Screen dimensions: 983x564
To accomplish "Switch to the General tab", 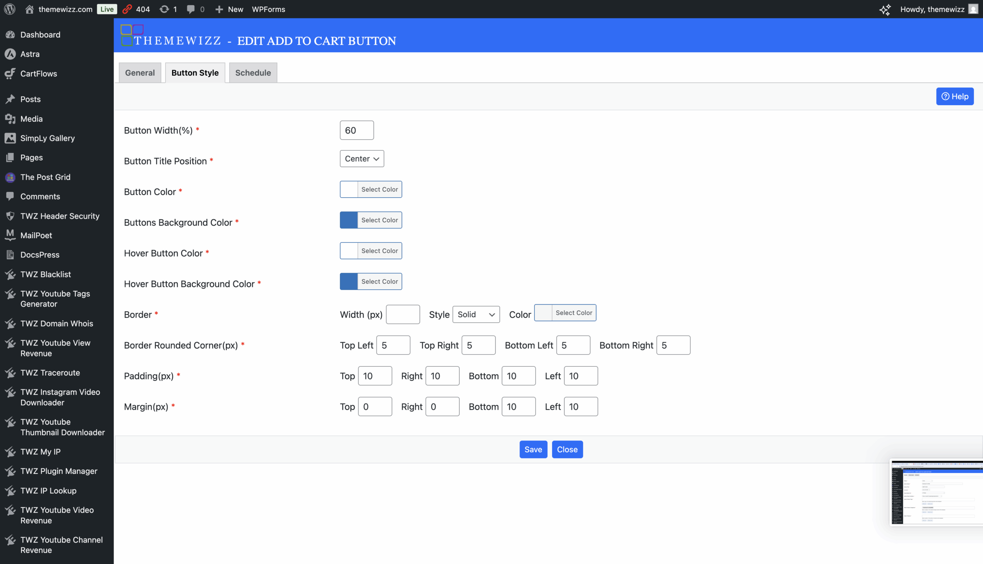I will [139, 73].
